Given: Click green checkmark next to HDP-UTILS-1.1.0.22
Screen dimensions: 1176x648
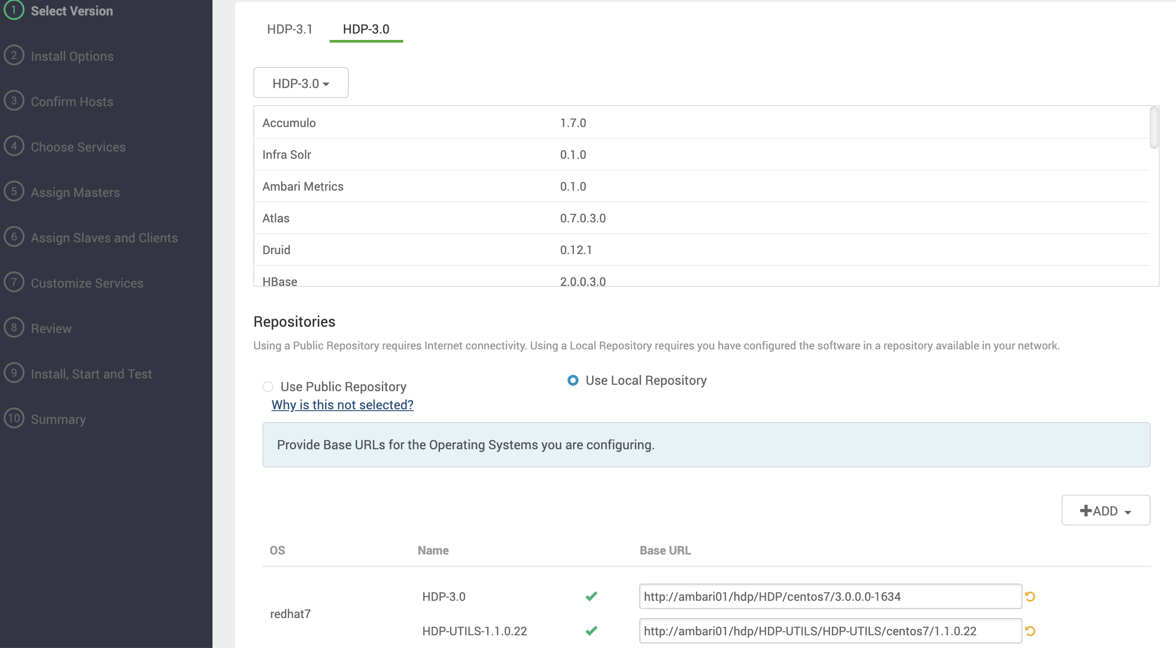Looking at the screenshot, I should 591,631.
